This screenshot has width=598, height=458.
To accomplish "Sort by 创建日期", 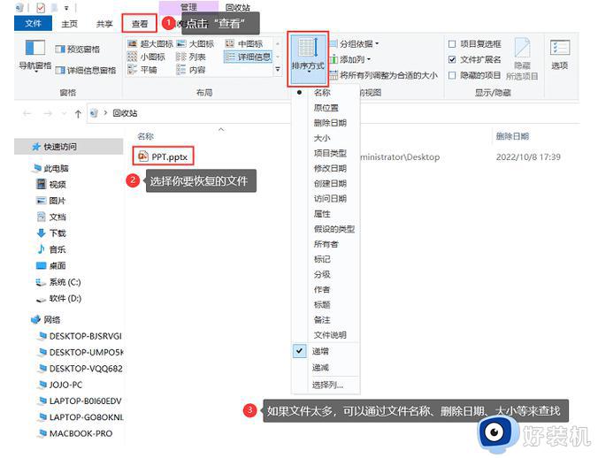I will [x=330, y=183].
